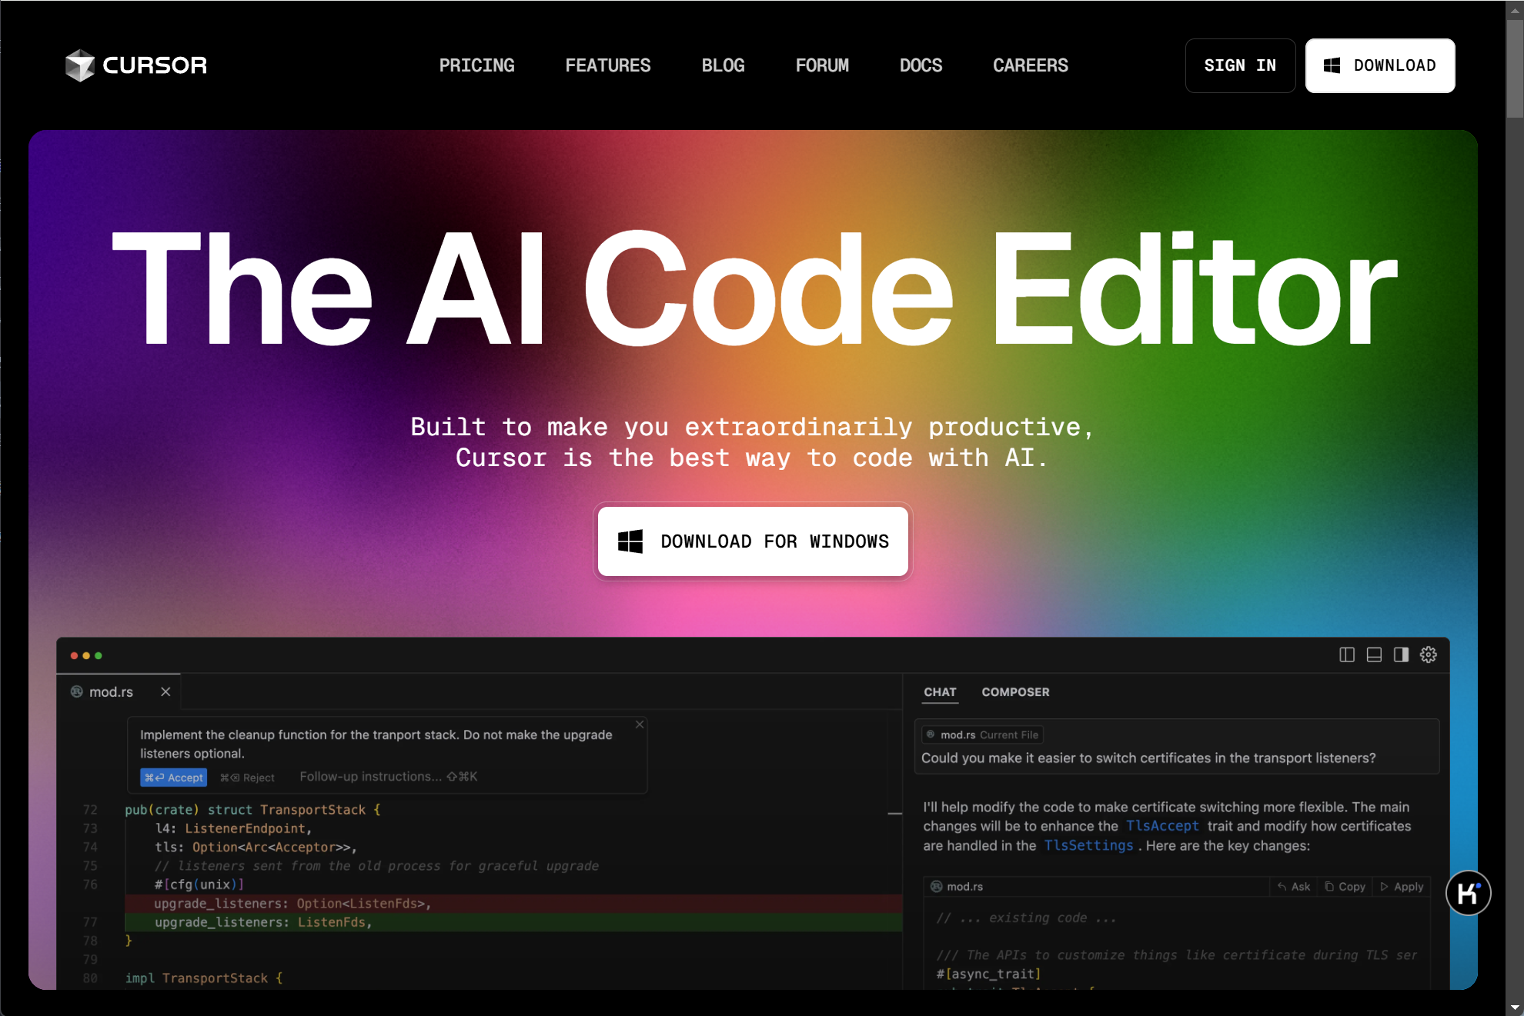The image size is (1524, 1016).
Task: Select the mod.rs editor tab
Action: coord(119,691)
